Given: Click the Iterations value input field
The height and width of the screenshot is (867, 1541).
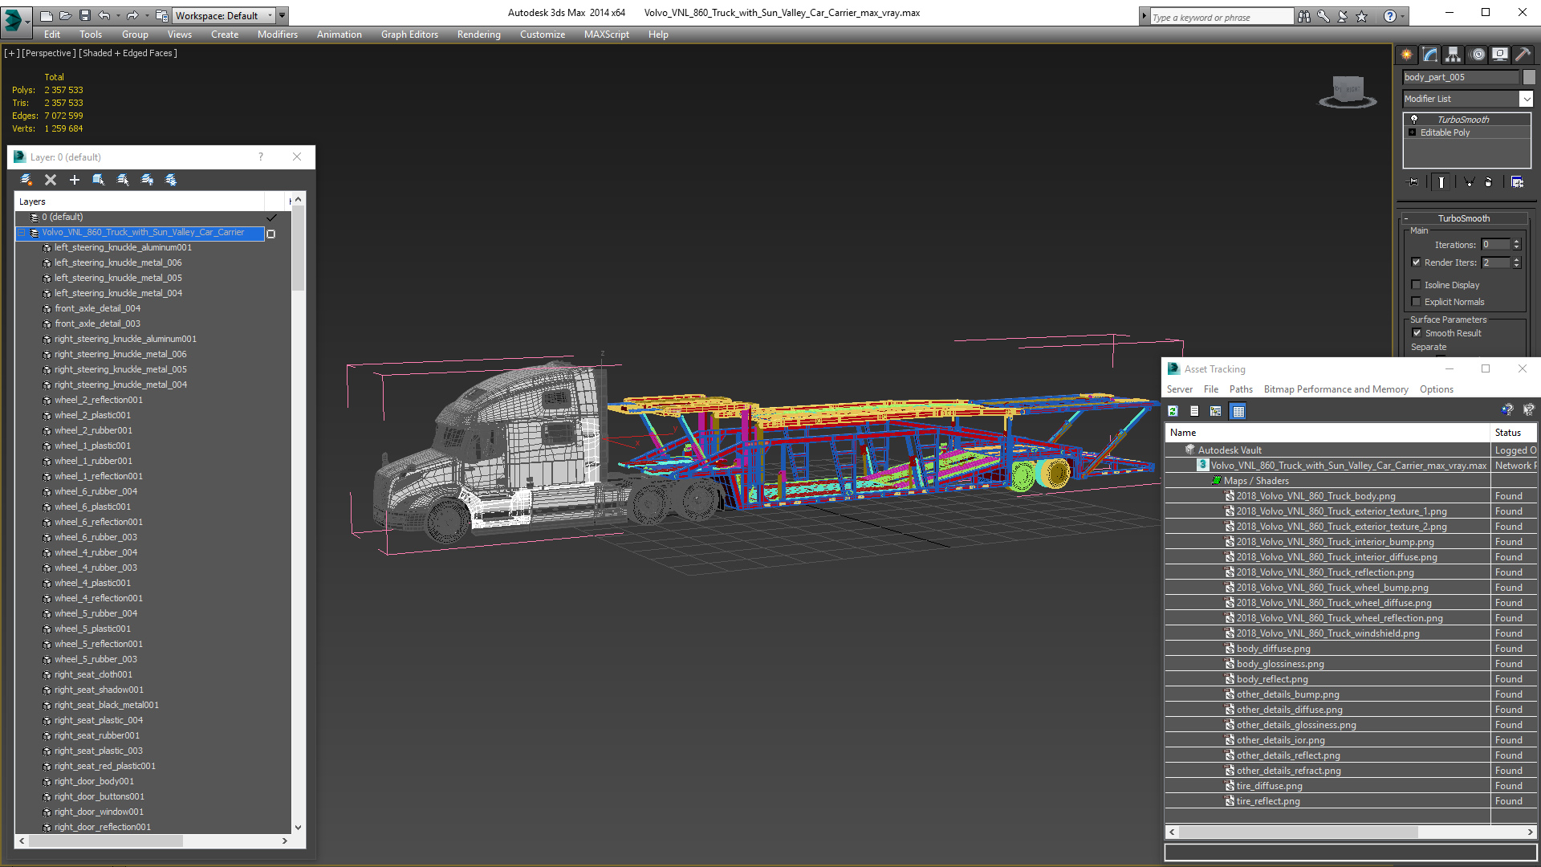Looking at the screenshot, I should pos(1495,245).
